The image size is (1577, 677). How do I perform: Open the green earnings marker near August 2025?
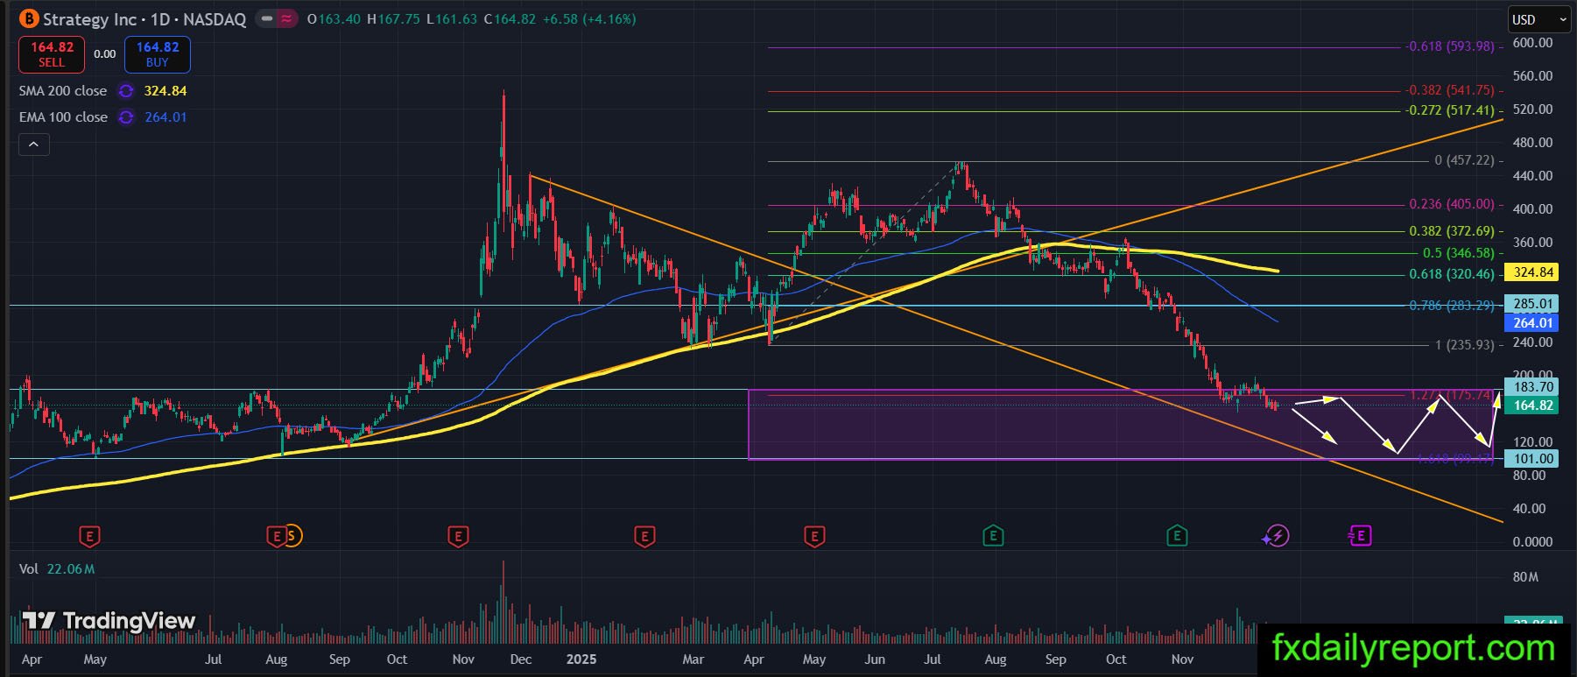click(x=993, y=535)
